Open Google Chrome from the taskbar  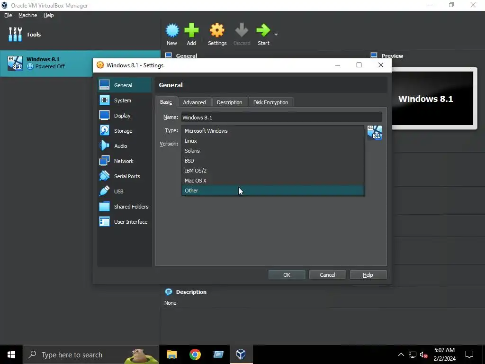pyautogui.click(x=195, y=355)
